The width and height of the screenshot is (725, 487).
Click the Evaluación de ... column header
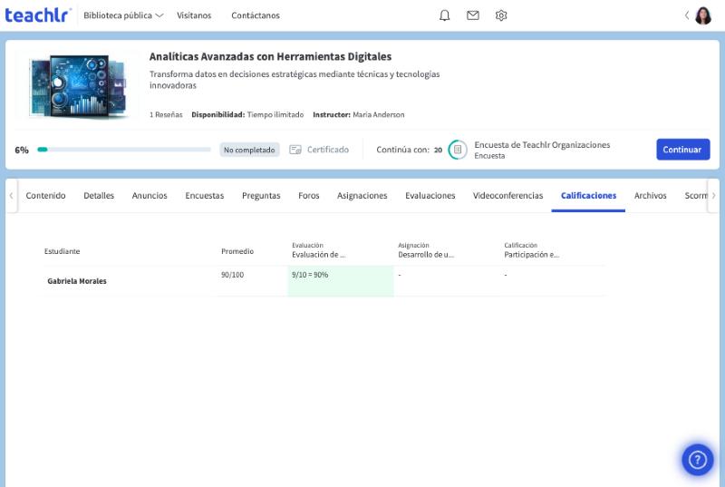[x=318, y=254]
